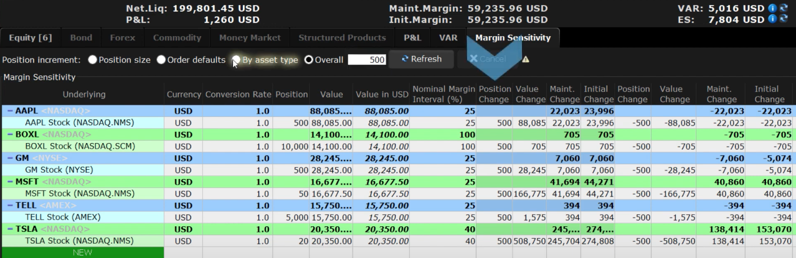Click the NEW row button

coord(82,252)
